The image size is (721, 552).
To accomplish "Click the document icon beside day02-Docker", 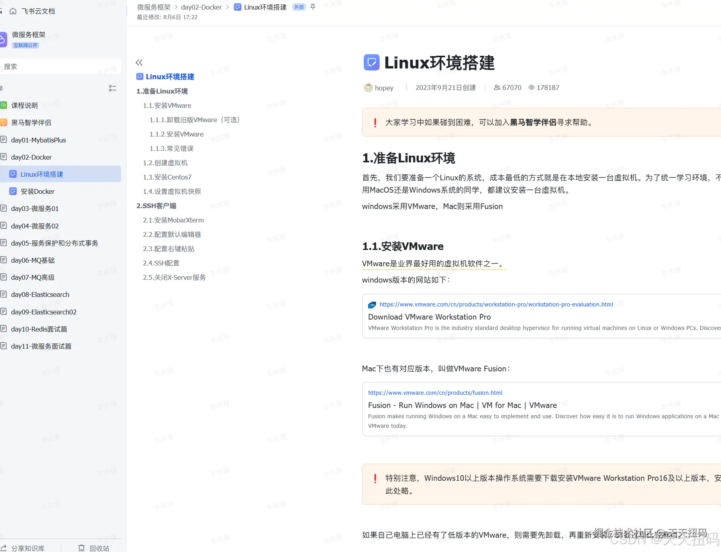I will point(4,157).
